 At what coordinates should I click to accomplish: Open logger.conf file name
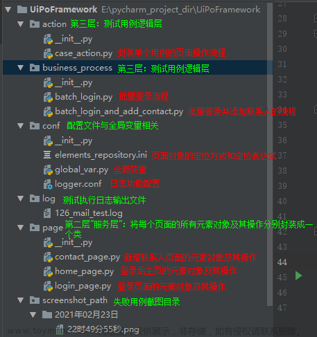click(x=78, y=184)
